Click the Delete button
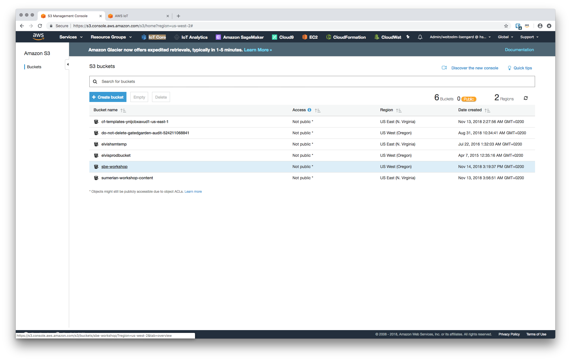Image resolution: width=571 pixels, height=361 pixels. 161,97
